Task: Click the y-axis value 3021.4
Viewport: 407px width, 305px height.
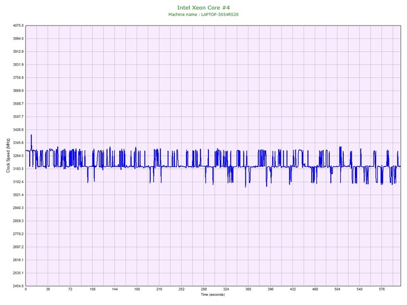Action: (x=18, y=194)
